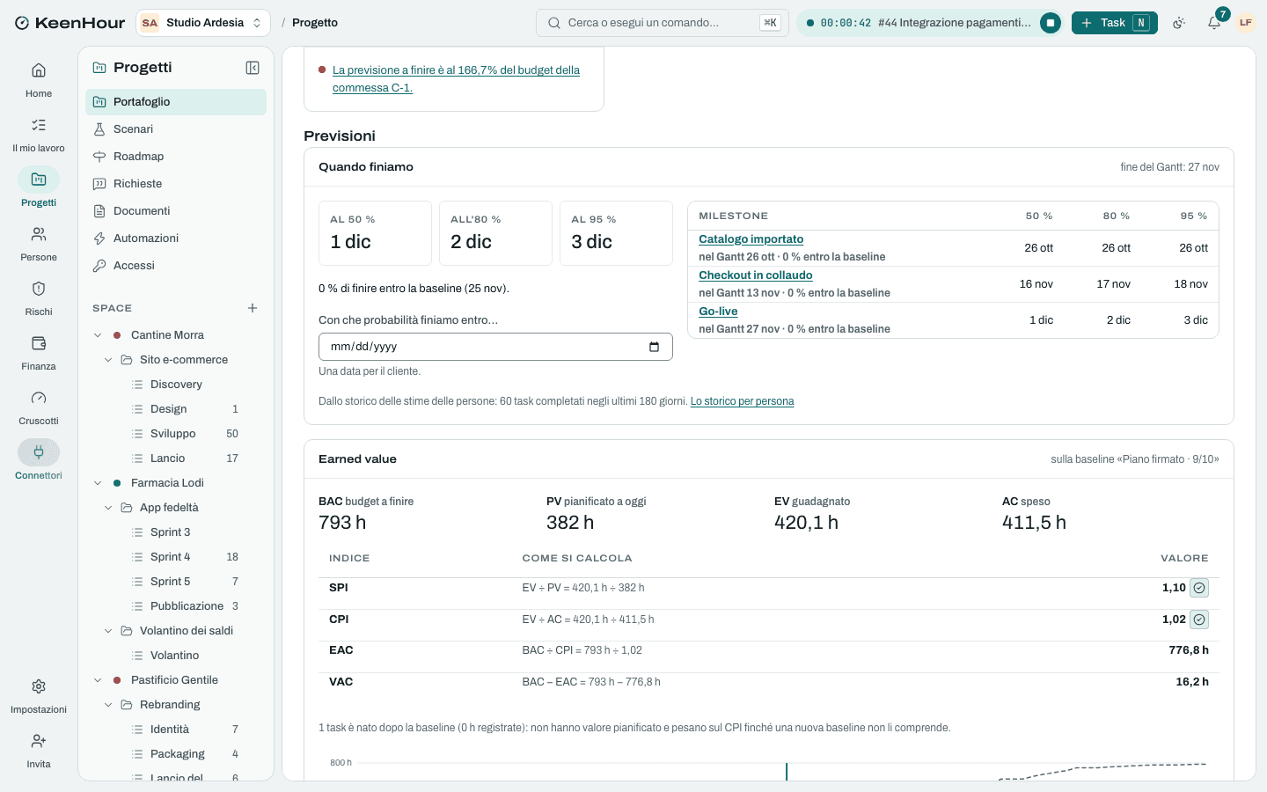
Task: Collapse the Sito e-commerce folder
Action: [108, 360]
